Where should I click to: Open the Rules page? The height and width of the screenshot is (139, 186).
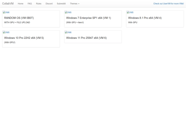(39, 4)
